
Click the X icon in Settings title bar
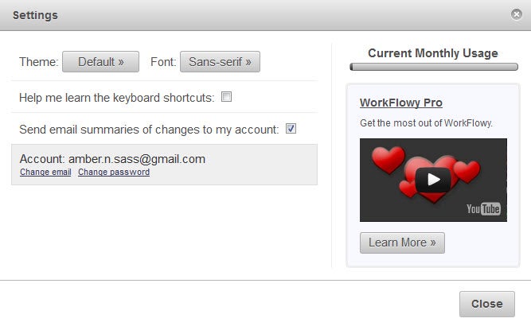(x=517, y=14)
